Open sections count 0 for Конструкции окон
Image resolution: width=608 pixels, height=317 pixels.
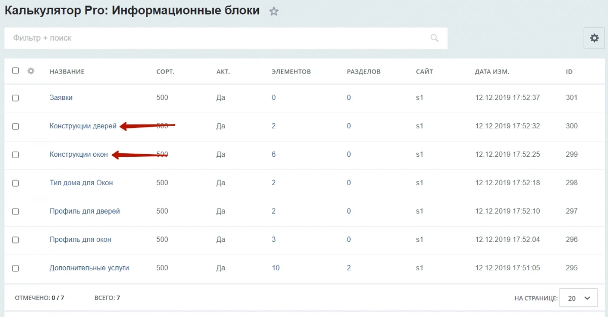tap(349, 154)
